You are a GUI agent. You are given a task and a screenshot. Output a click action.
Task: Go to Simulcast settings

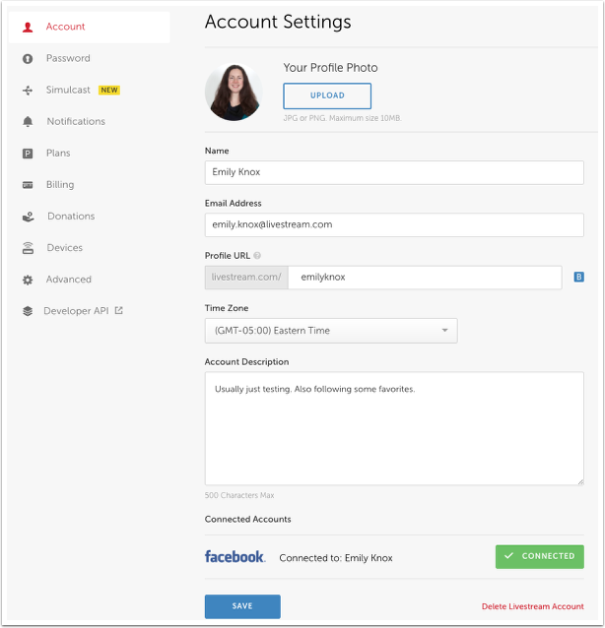pyautogui.click(x=68, y=91)
